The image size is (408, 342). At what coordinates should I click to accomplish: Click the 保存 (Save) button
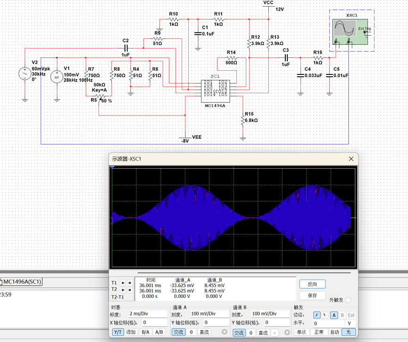pyautogui.click(x=312, y=295)
